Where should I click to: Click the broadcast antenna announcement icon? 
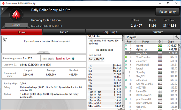click(x=5, y=40)
